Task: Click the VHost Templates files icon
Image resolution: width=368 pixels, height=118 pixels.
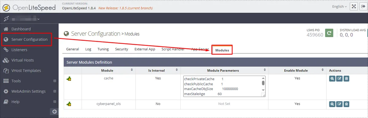Action: click(x=6, y=70)
